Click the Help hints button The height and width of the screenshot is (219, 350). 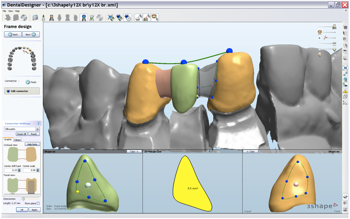click(x=32, y=145)
